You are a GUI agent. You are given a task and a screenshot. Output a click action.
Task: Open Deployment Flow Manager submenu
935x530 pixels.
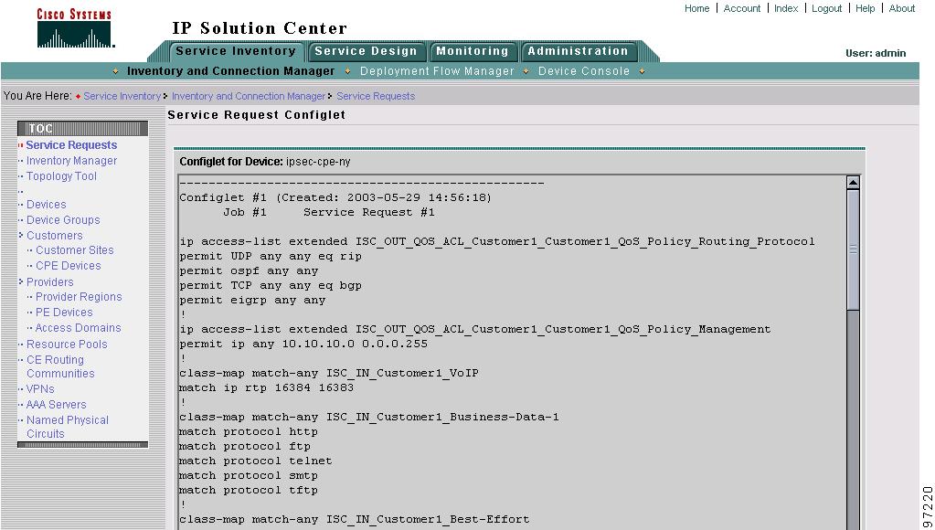click(437, 71)
